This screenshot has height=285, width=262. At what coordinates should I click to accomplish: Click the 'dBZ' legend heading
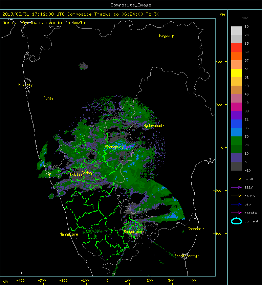(x=244, y=18)
